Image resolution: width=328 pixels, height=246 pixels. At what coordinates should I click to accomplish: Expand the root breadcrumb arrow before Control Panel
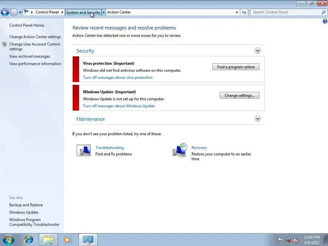pos(32,12)
